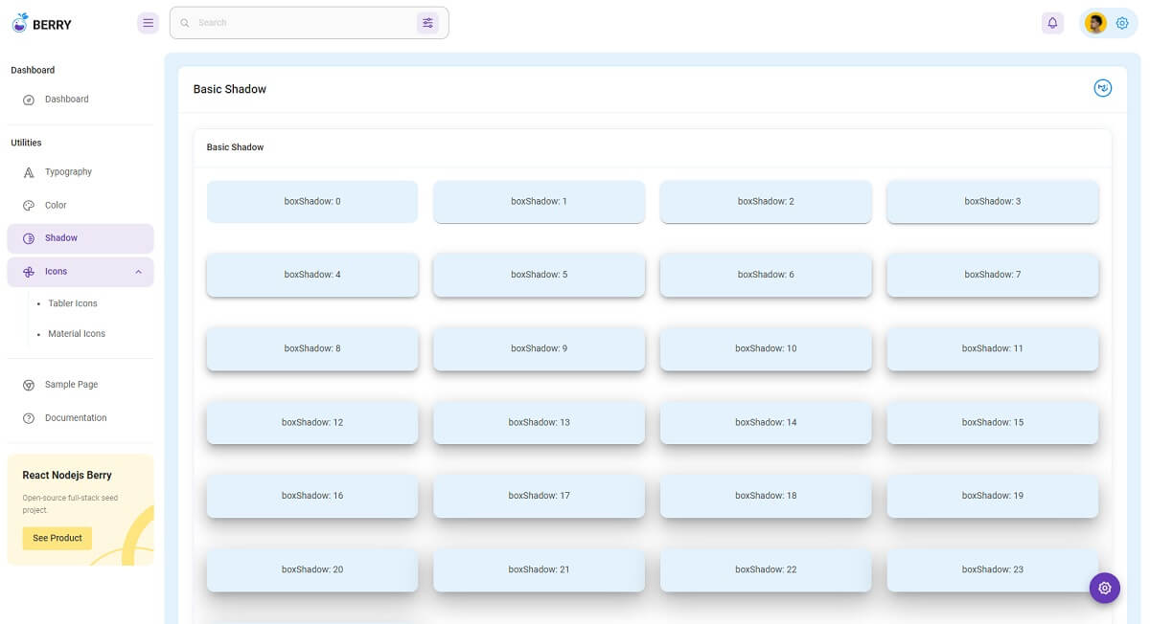Open the user profile avatar menu
This screenshot has height=624, width=1150.
click(1094, 22)
